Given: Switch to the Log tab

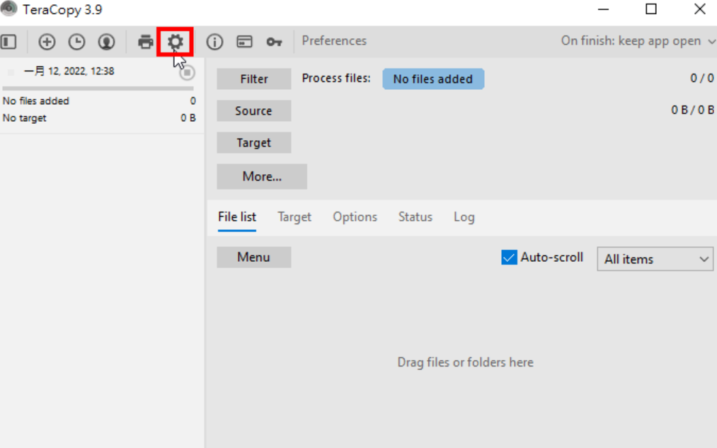Looking at the screenshot, I should click(464, 217).
